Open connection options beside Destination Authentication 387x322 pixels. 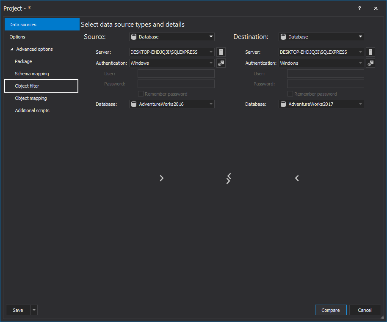click(x=370, y=63)
